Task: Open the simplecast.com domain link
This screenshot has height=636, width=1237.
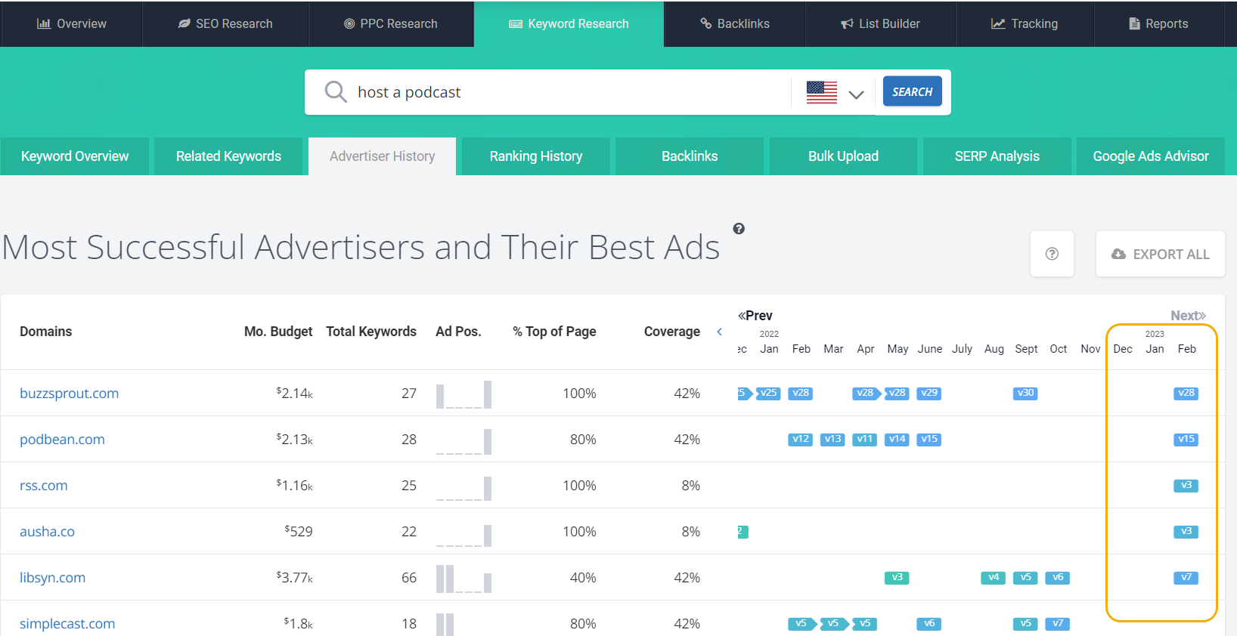Action: click(67, 624)
